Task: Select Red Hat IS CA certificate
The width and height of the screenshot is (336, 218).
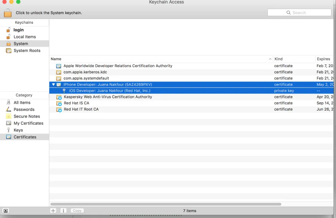Action: [x=192, y=103]
